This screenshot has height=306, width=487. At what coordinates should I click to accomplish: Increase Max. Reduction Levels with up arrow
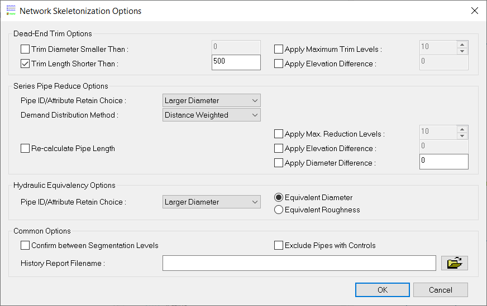pos(461,129)
